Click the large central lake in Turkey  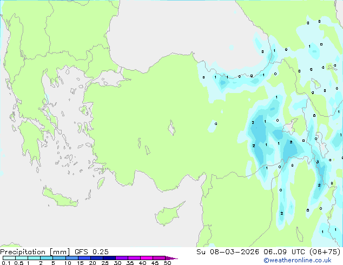click(x=172, y=128)
